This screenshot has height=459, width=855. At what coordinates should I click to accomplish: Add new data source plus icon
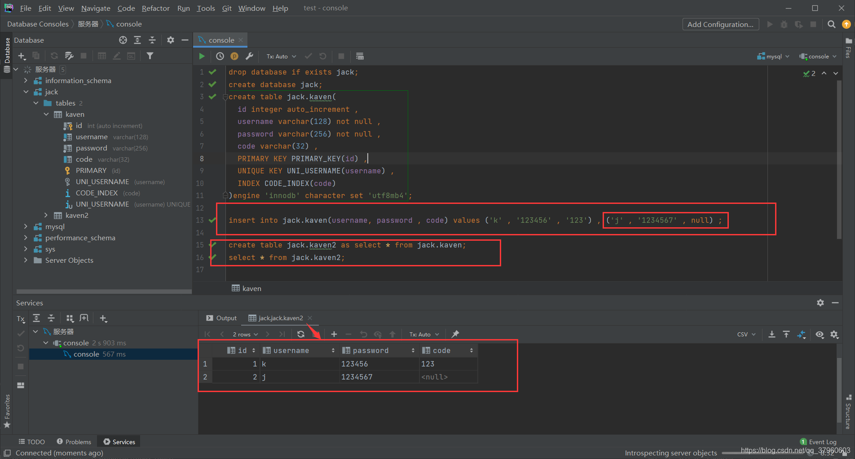click(x=22, y=56)
